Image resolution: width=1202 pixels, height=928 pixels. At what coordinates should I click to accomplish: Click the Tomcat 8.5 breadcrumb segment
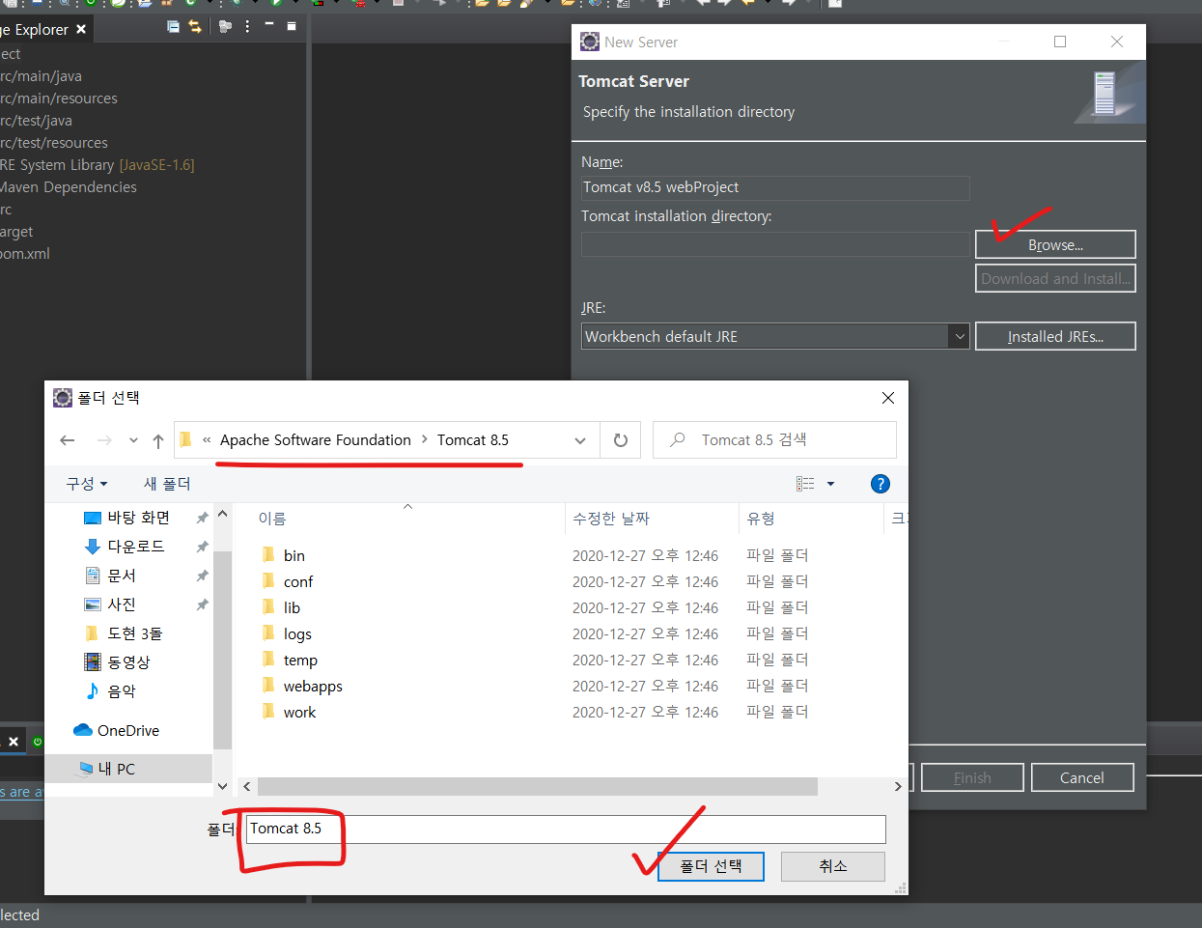tap(473, 440)
